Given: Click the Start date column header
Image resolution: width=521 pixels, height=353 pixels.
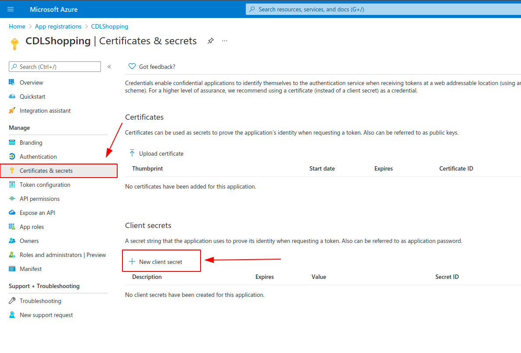Looking at the screenshot, I should tap(322, 168).
